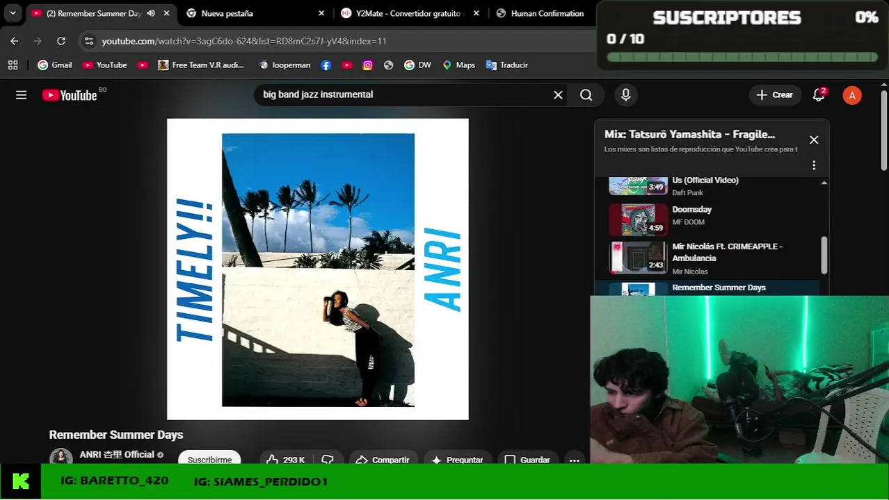Play Mir Nicolás Ambulancia from mix
This screenshot has height=500, width=889.
(x=714, y=258)
